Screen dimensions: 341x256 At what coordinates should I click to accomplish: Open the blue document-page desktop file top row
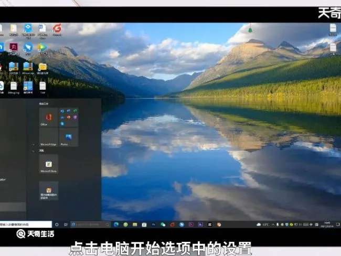click(42, 31)
